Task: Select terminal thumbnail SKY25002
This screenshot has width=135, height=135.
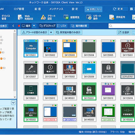Action: [50, 48]
